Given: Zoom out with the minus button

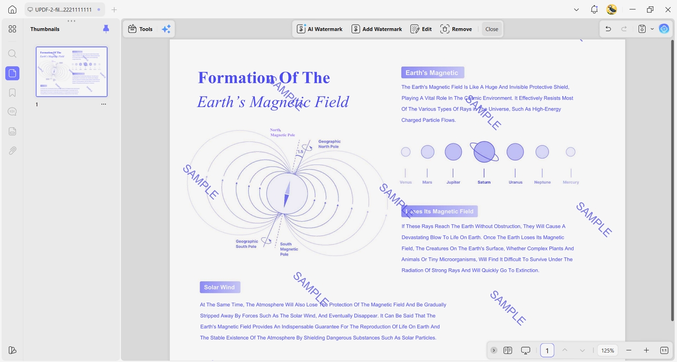Looking at the screenshot, I should (x=629, y=351).
